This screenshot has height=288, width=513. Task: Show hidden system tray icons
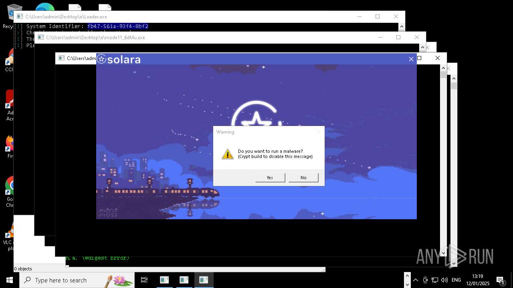(416, 280)
